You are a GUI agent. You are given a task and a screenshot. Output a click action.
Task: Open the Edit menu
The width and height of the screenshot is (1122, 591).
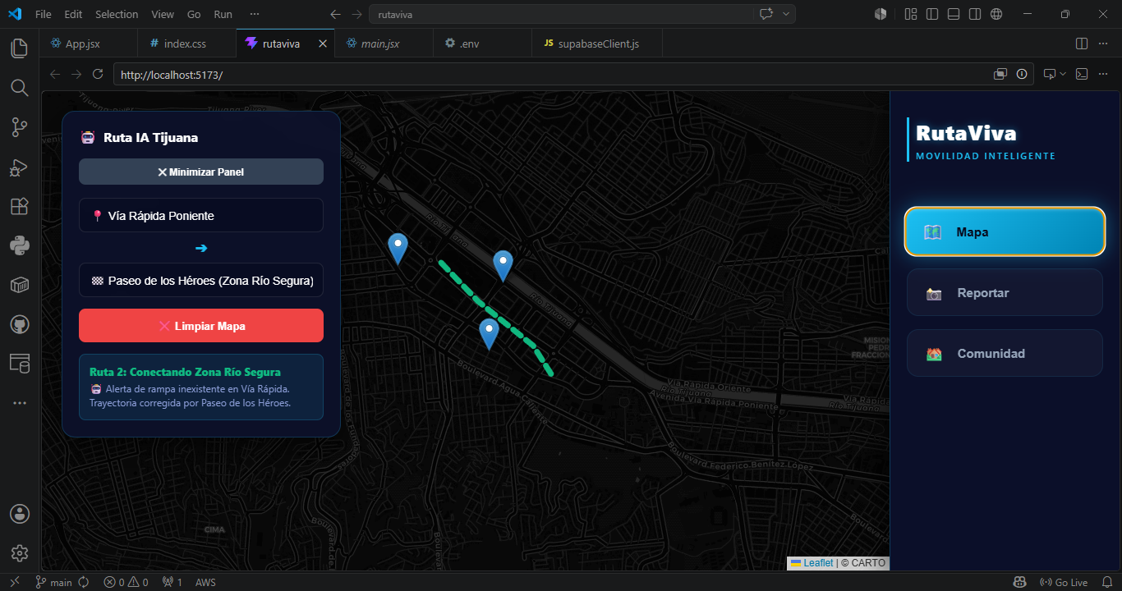[x=73, y=14]
